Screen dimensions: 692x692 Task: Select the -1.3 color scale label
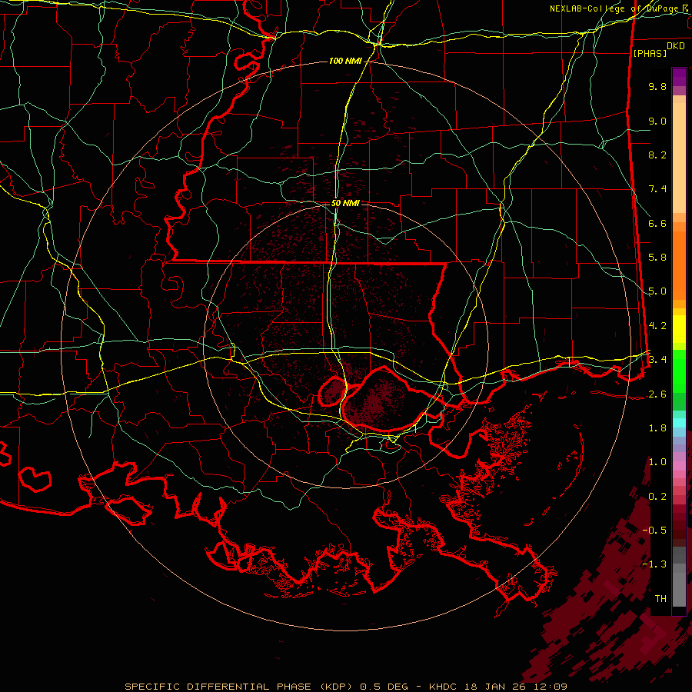654,564
